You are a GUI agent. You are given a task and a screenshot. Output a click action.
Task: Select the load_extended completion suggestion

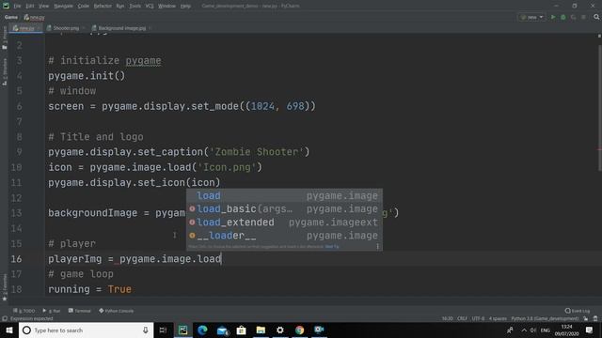coord(284,223)
